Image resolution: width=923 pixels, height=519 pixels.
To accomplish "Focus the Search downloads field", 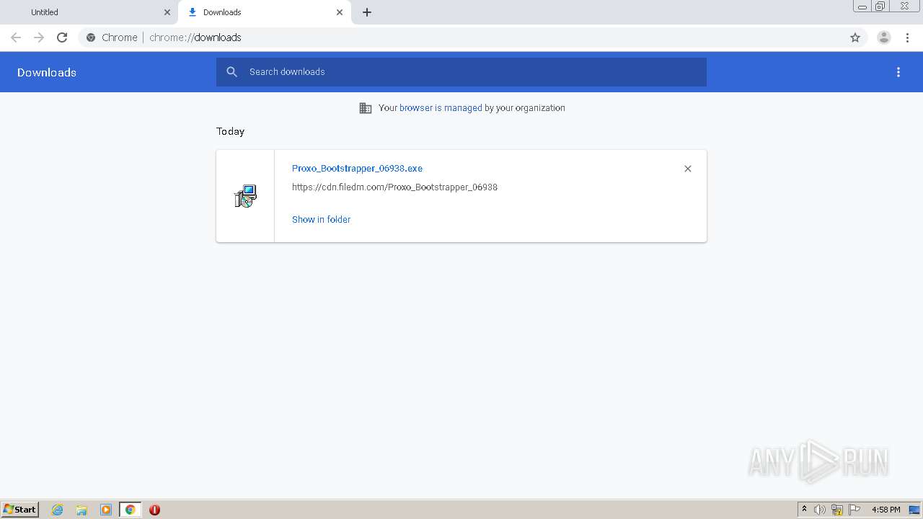I will tap(461, 72).
